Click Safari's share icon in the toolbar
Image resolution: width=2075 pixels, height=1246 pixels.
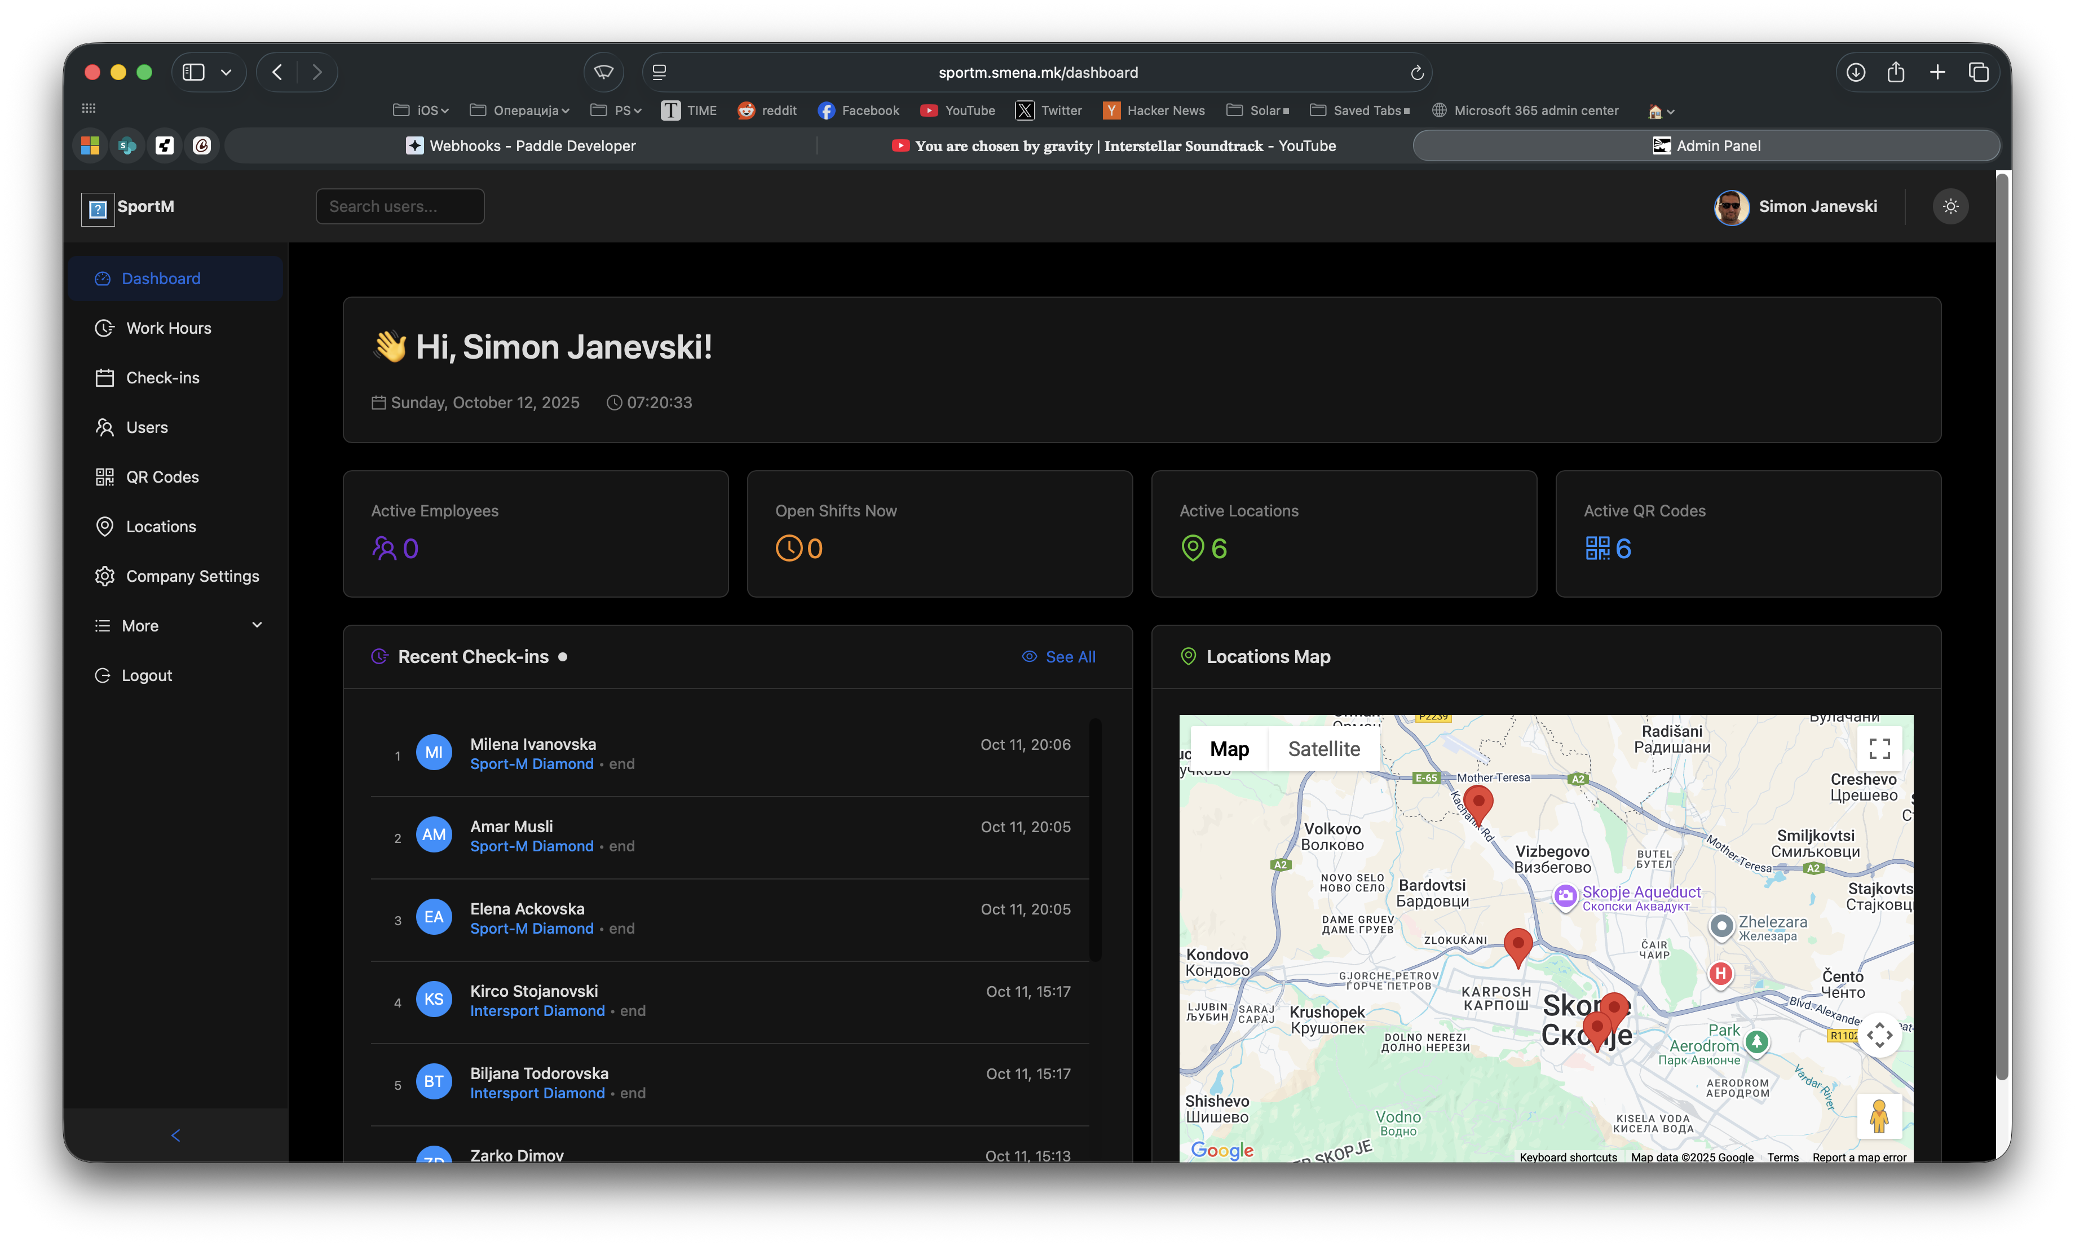[1896, 72]
